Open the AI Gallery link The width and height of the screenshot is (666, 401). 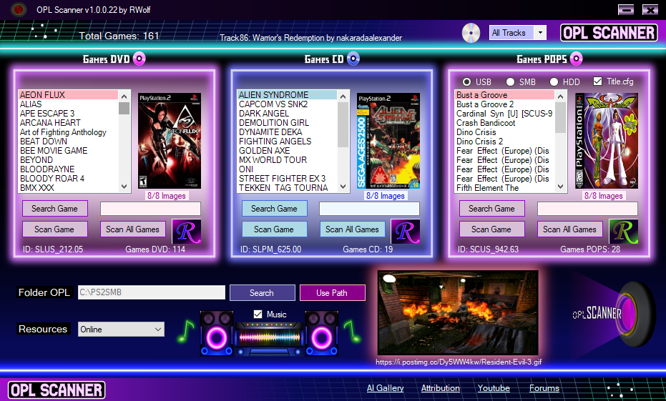(x=386, y=388)
